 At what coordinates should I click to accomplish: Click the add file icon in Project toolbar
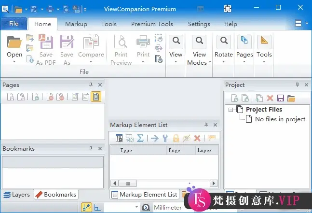[x=259, y=98]
